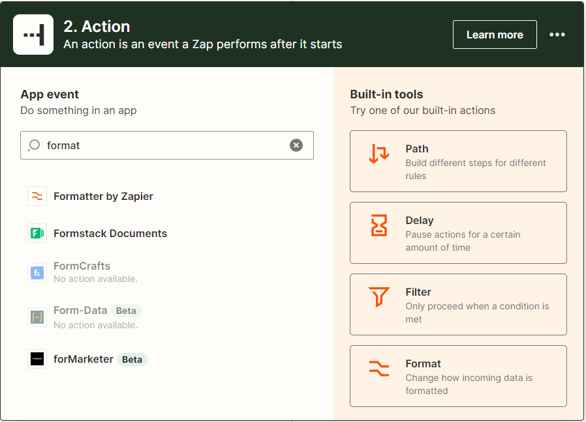Viewport: 586px width, 422px height.
Task: Select the Form-Data result name
Action: [x=80, y=311]
